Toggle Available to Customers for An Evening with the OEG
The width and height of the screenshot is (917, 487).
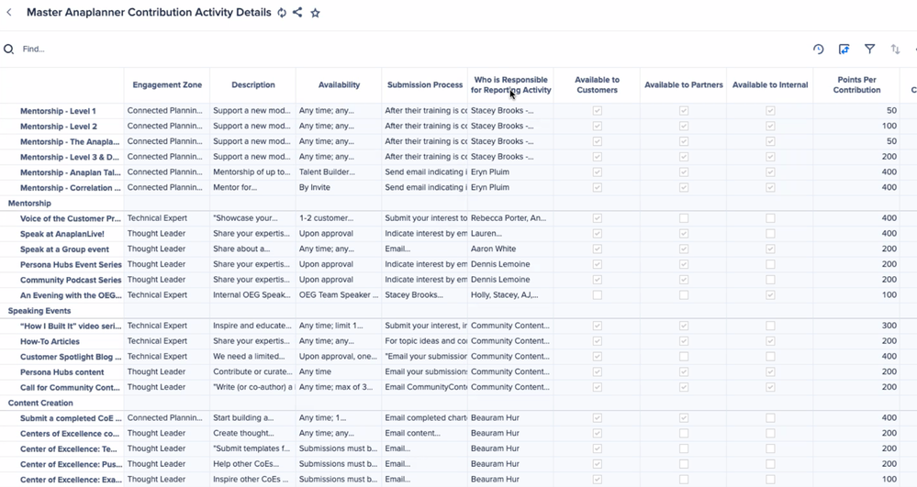coord(597,295)
